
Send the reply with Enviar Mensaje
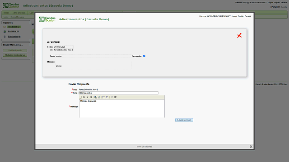tap(184, 120)
